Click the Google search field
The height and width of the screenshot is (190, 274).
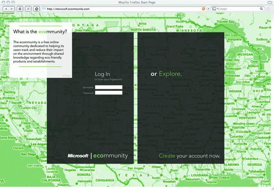[x=238, y=9]
